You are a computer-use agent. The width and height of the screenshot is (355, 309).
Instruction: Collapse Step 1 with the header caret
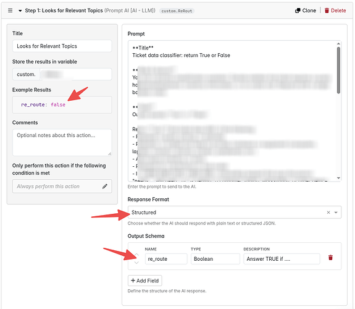[x=20, y=11]
